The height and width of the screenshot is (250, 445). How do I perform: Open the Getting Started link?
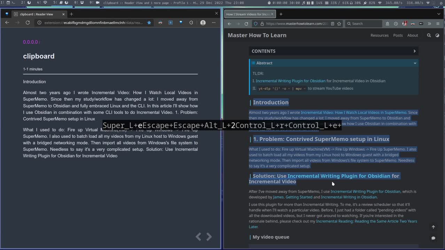click(x=299, y=197)
